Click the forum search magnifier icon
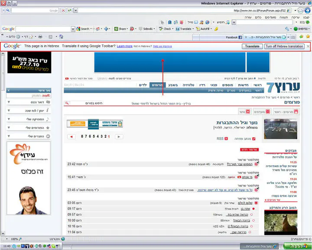This screenshot has width=312, height=250. click(x=67, y=104)
